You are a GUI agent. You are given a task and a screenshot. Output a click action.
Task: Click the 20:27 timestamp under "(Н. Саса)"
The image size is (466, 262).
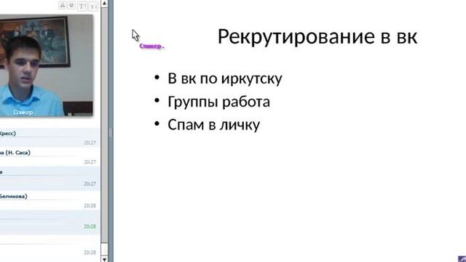point(90,162)
